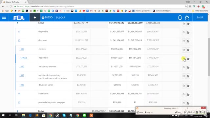Open account link 2 Pasivo

(x=17, y=111)
